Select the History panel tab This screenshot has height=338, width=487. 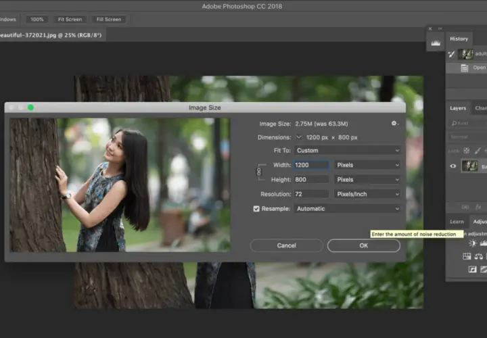459,39
